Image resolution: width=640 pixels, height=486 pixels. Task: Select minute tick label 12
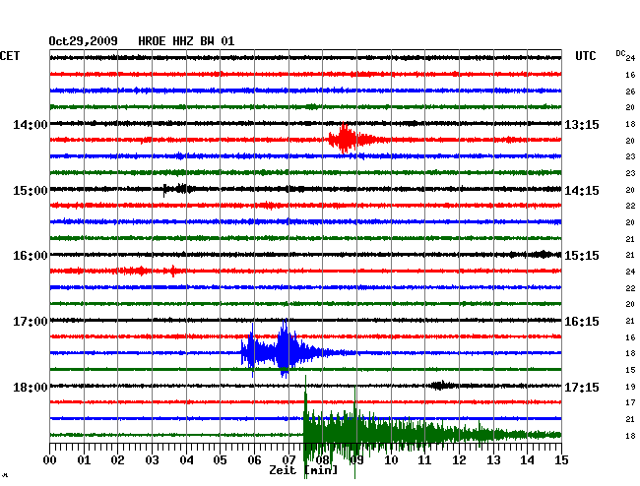459,460
